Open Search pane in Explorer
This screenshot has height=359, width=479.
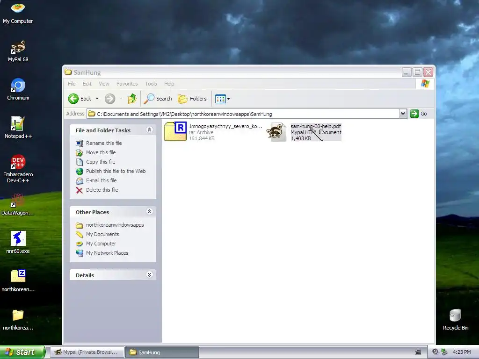158,99
